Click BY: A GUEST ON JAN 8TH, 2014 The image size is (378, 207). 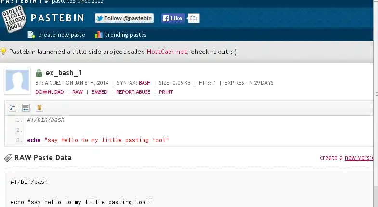coord(72,83)
